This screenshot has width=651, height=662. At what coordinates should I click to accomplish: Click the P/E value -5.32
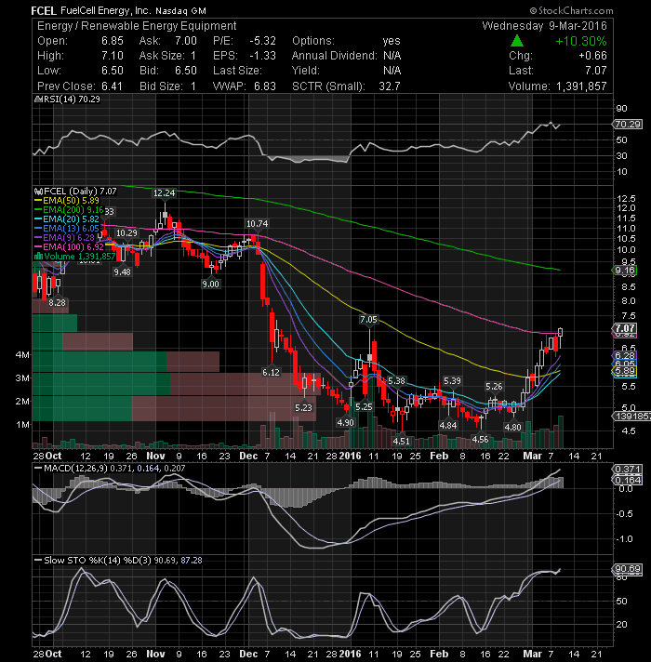click(262, 41)
